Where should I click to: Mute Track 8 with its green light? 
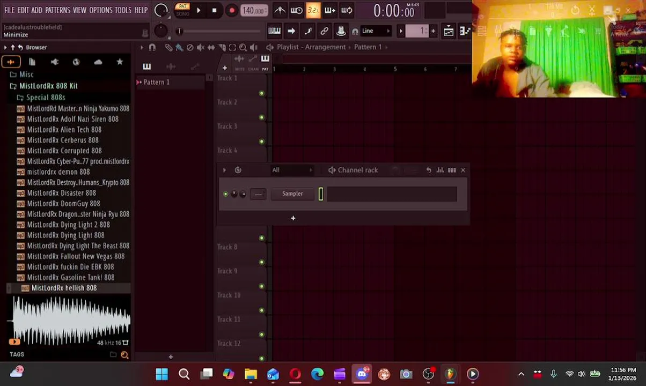(262, 262)
